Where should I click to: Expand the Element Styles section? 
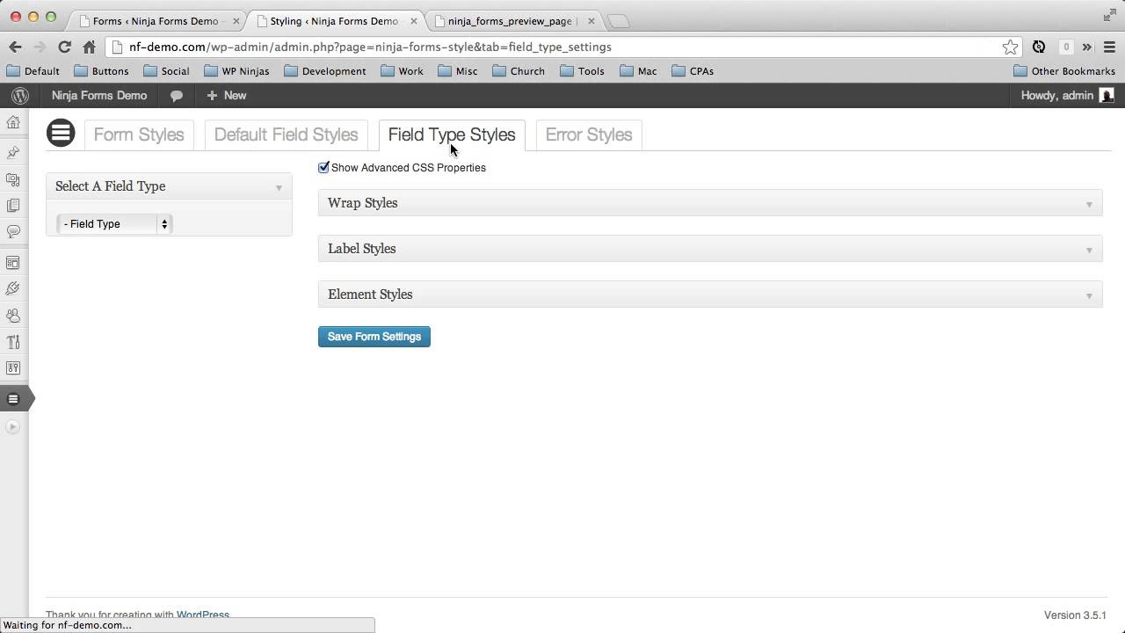tap(710, 295)
